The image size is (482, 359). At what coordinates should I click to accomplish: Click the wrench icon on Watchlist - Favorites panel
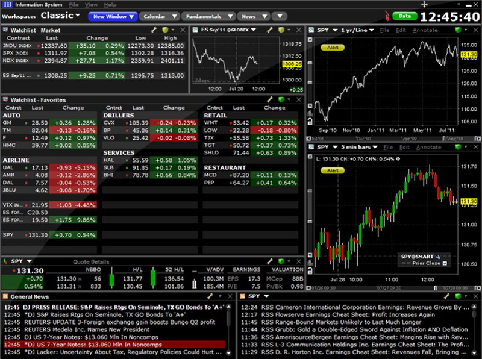pyautogui.click(x=269, y=100)
